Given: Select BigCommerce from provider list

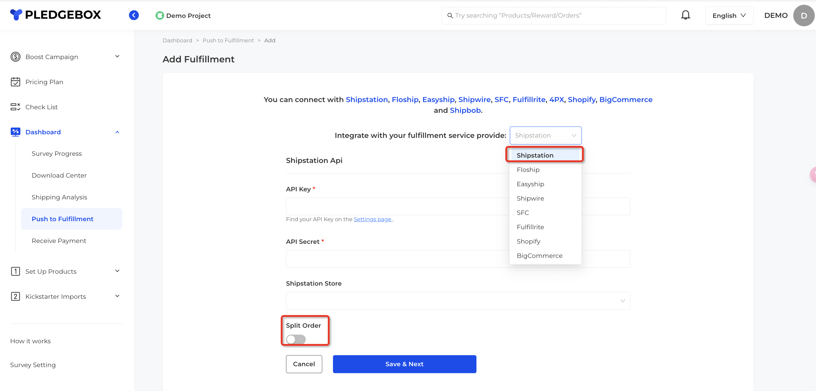Looking at the screenshot, I should [545, 255].
